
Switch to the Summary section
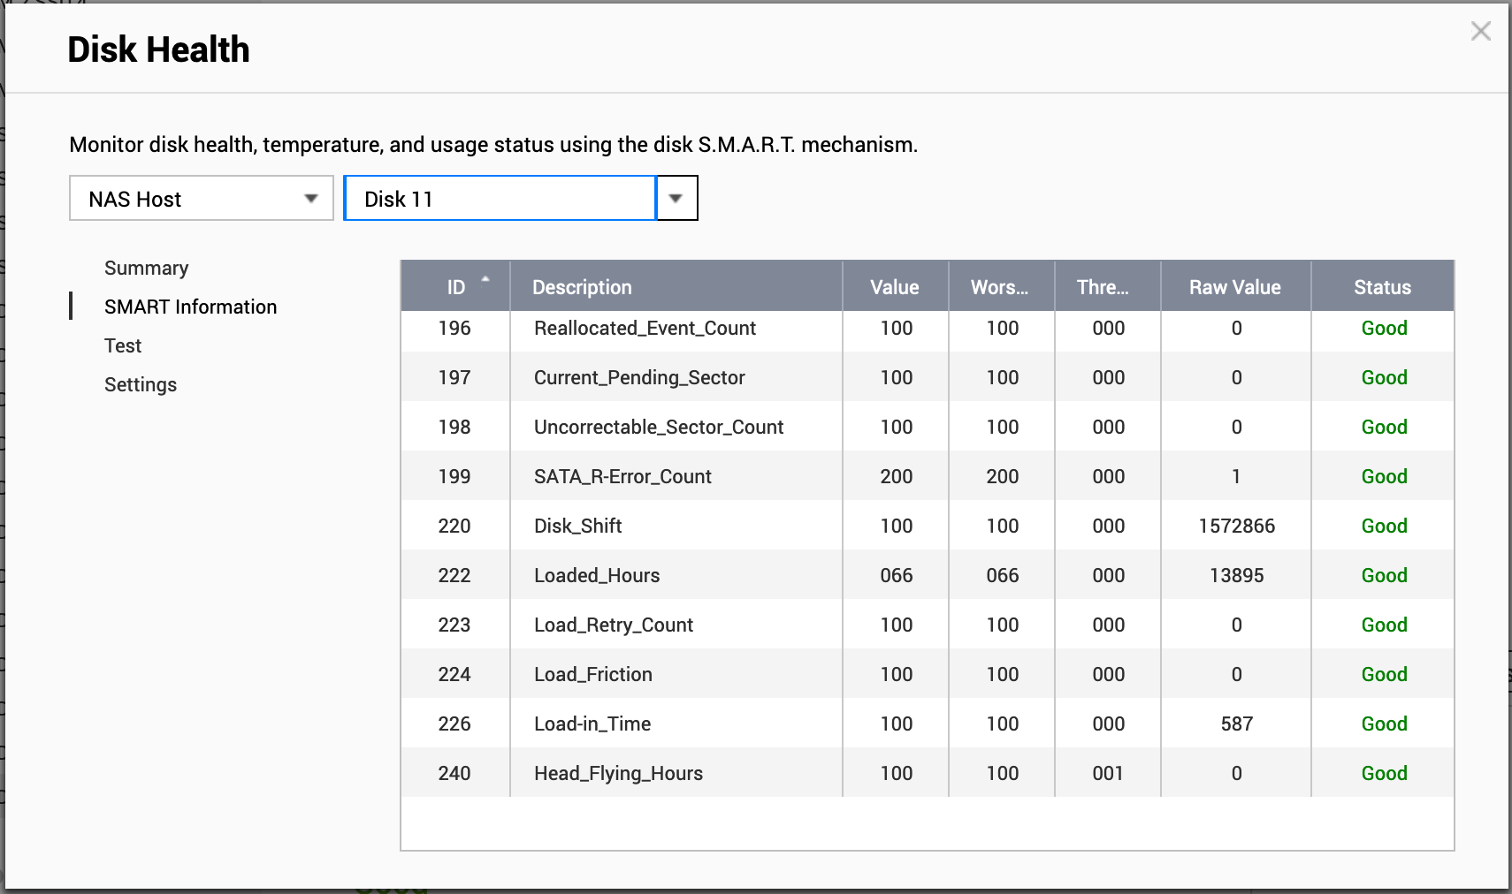[x=146, y=268]
